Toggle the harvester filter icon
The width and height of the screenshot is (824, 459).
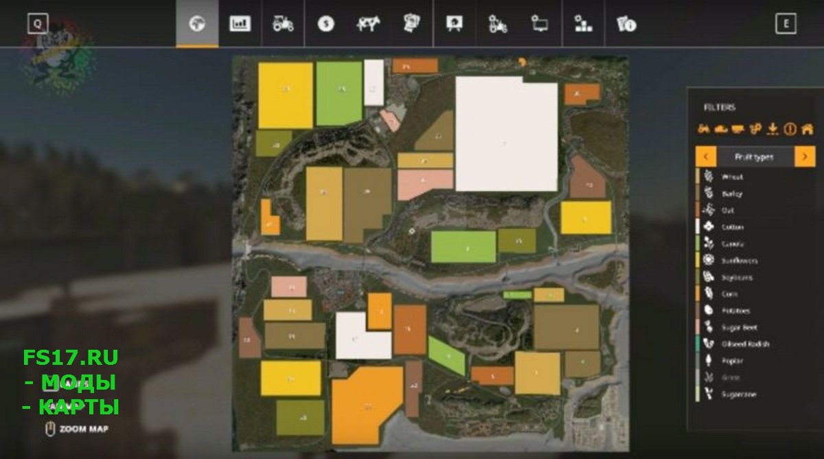coord(720,128)
